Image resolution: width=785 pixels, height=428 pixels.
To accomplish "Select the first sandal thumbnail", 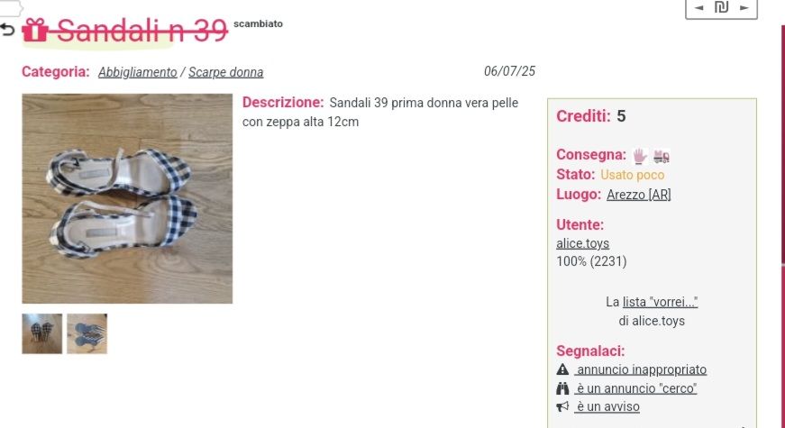I will [x=42, y=333].
